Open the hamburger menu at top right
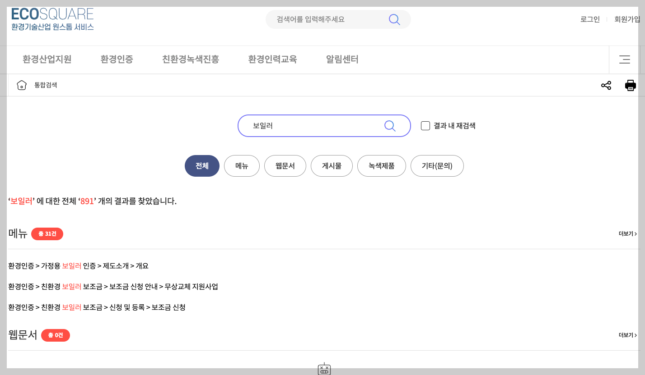645x375 pixels. 625,59
